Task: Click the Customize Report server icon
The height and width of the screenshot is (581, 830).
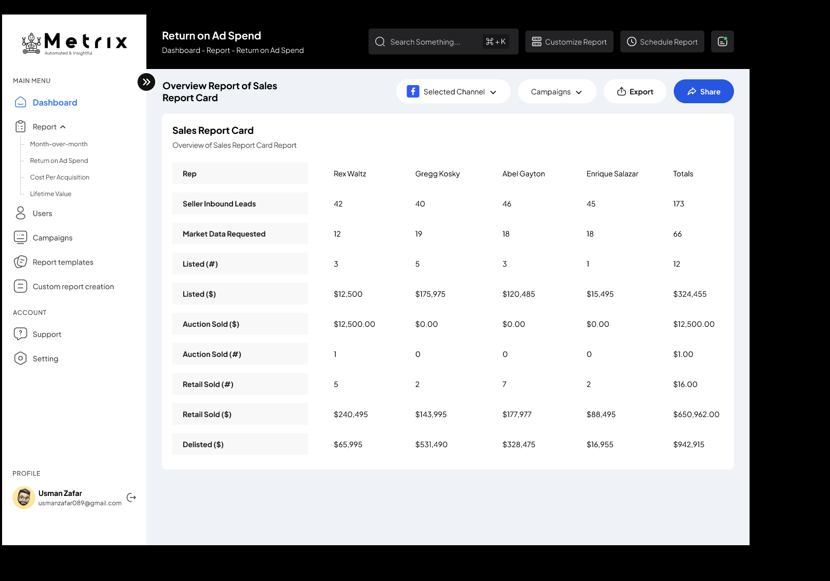Action: (x=537, y=41)
